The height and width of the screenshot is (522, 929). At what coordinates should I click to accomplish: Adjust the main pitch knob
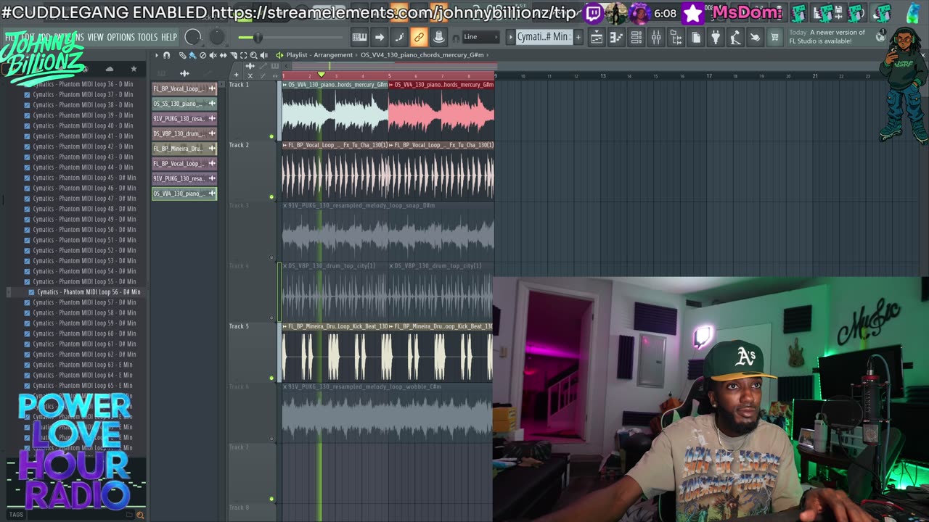click(217, 37)
